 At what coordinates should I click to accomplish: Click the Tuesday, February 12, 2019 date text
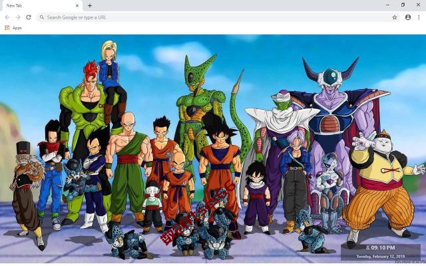[x=381, y=256]
